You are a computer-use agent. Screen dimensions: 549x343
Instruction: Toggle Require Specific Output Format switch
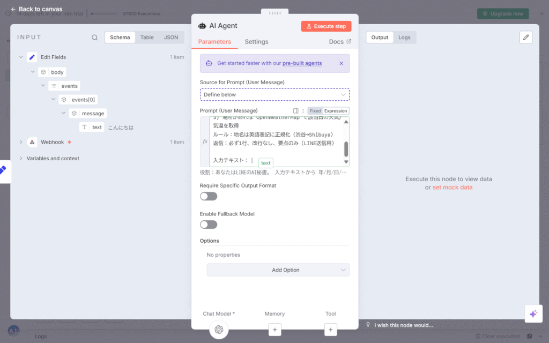(x=209, y=196)
